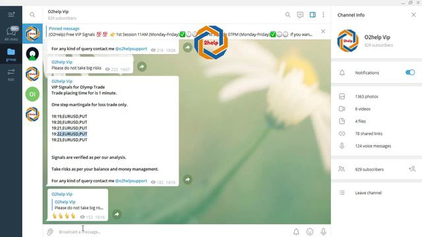View the 929 subscribers list
422x237 pixels.
tap(369, 169)
